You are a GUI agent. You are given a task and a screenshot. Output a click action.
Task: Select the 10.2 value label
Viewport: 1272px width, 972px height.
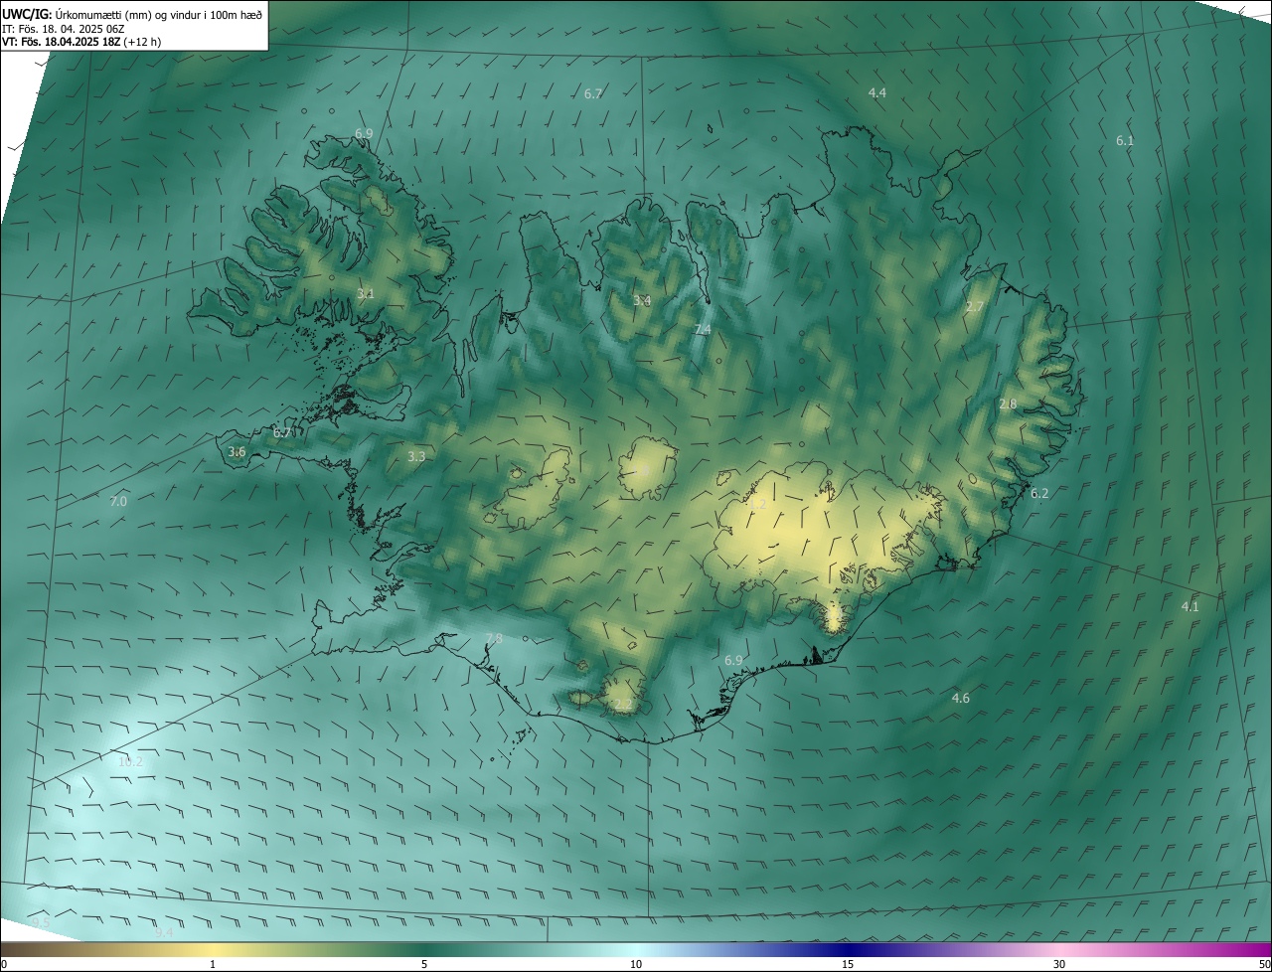pos(131,762)
